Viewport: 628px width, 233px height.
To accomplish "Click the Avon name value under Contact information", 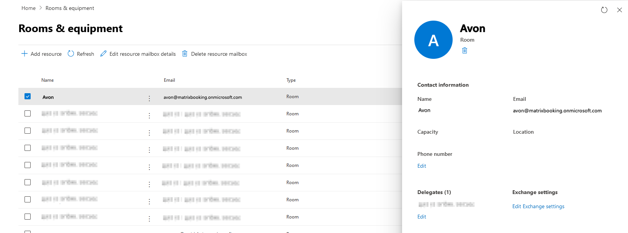I will pos(424,110).
